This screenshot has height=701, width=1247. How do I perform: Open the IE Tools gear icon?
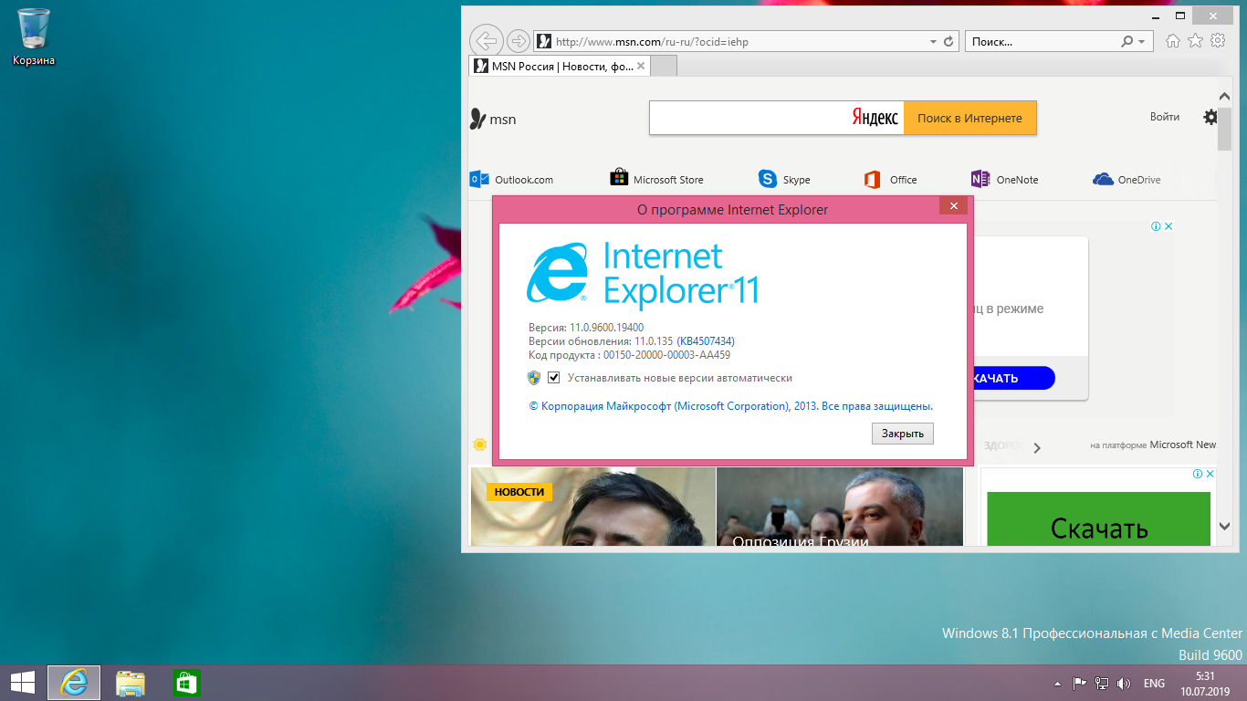(1218, 41)
